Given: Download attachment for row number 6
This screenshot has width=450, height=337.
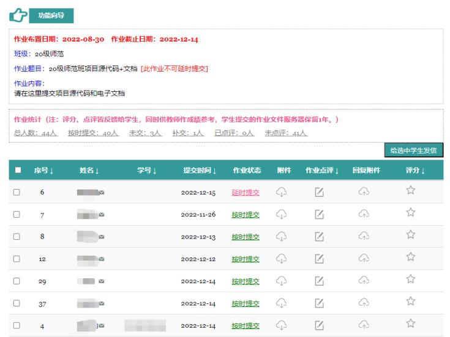Looking at the screenshot, I should point(281,192).
